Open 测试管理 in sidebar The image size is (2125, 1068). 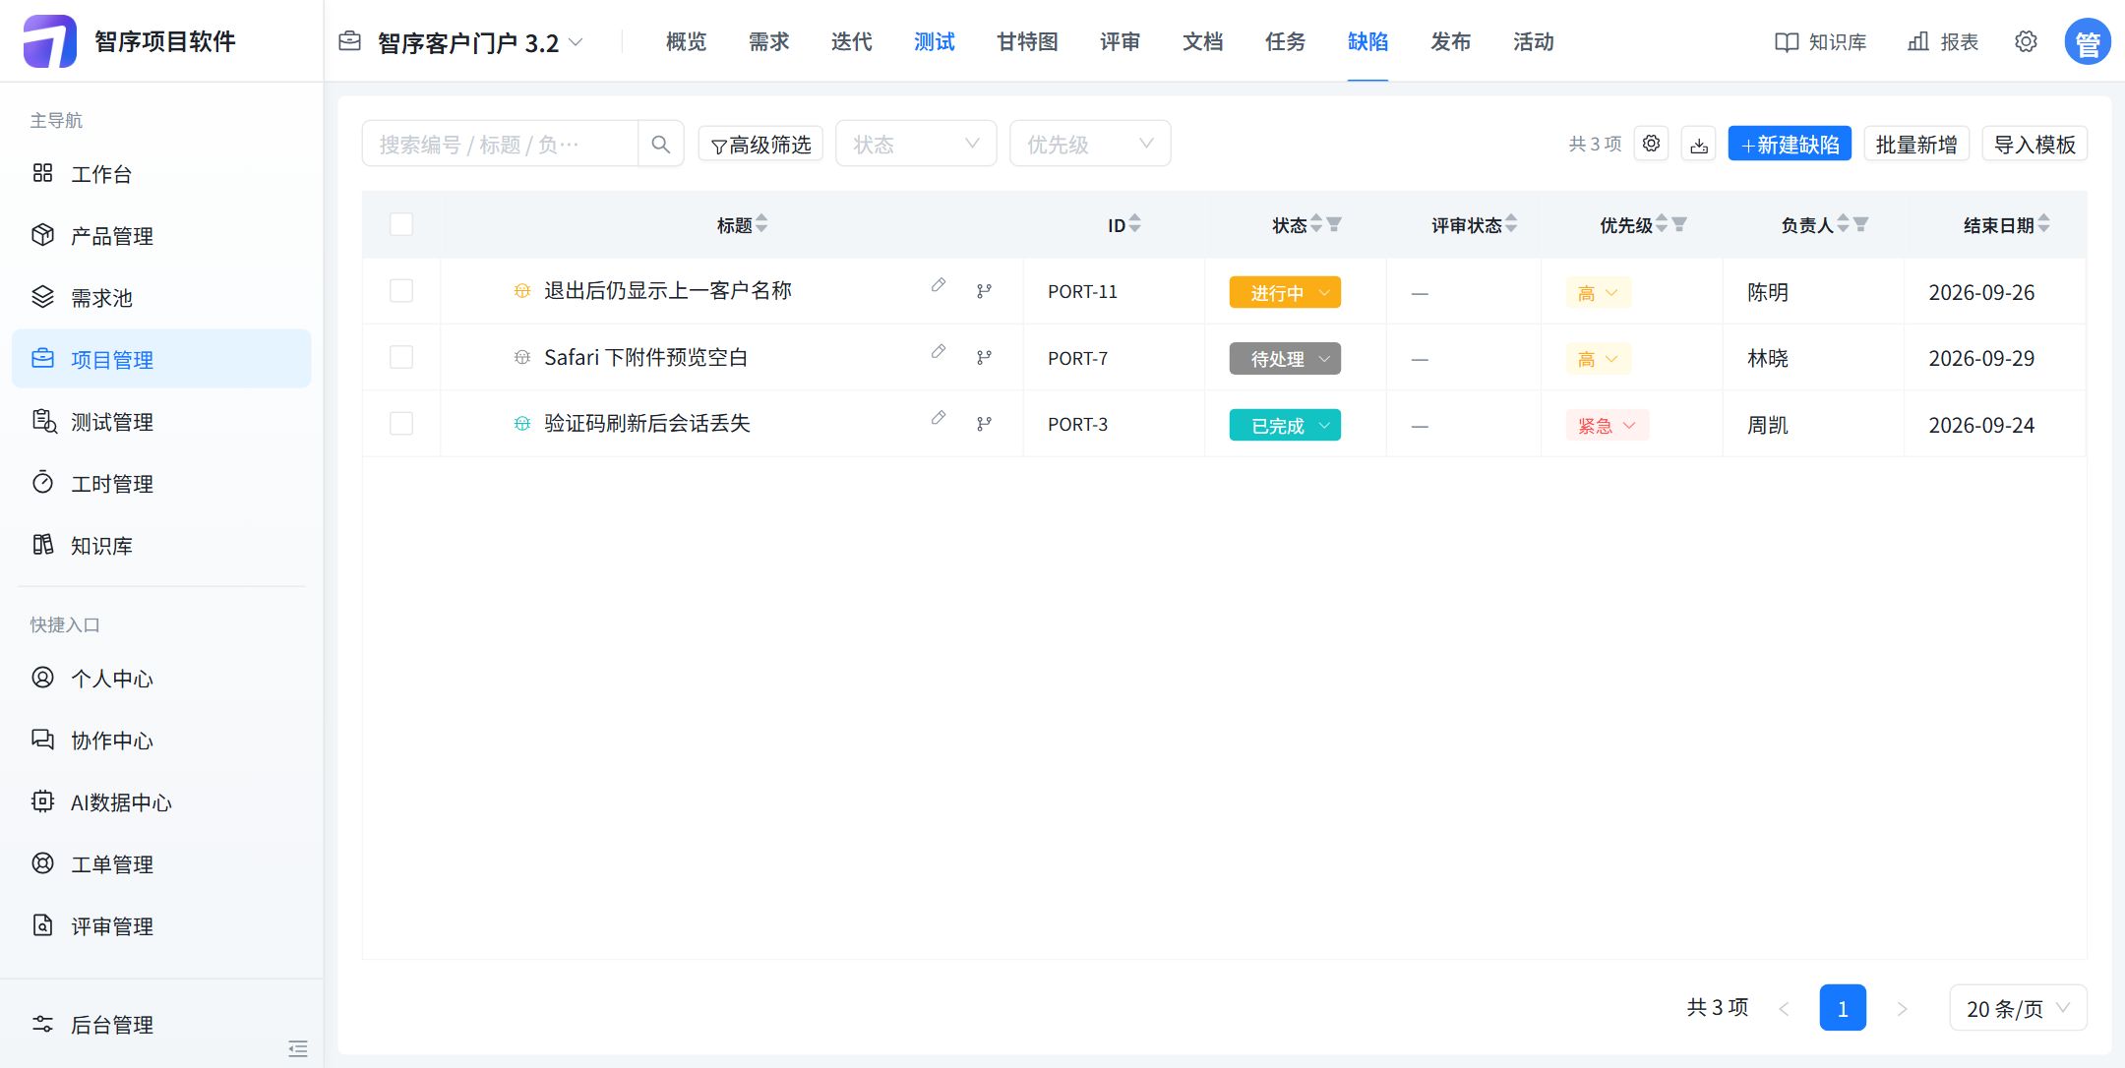[161, 422]
